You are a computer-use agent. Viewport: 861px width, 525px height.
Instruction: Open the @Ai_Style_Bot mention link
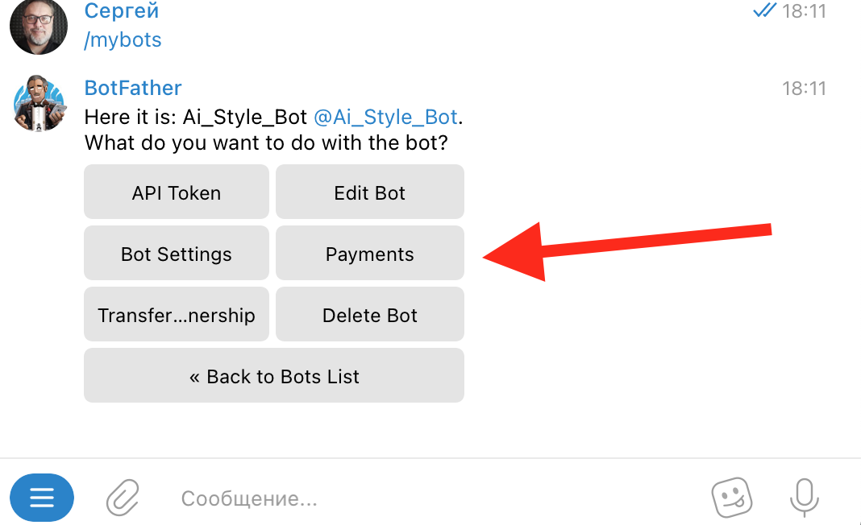pyautogui.click(x=385, y=118)
